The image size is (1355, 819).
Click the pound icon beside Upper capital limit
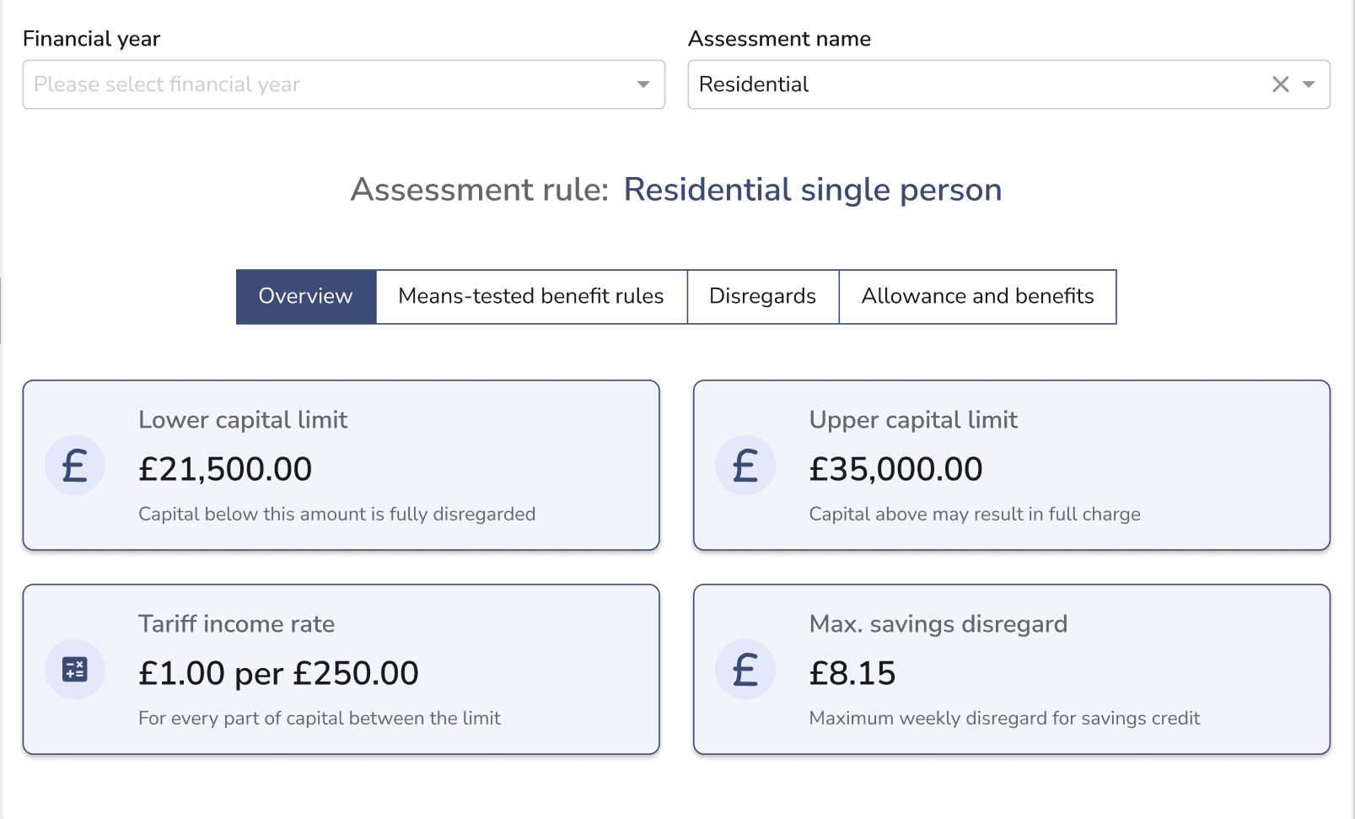(x=745, y=466)
